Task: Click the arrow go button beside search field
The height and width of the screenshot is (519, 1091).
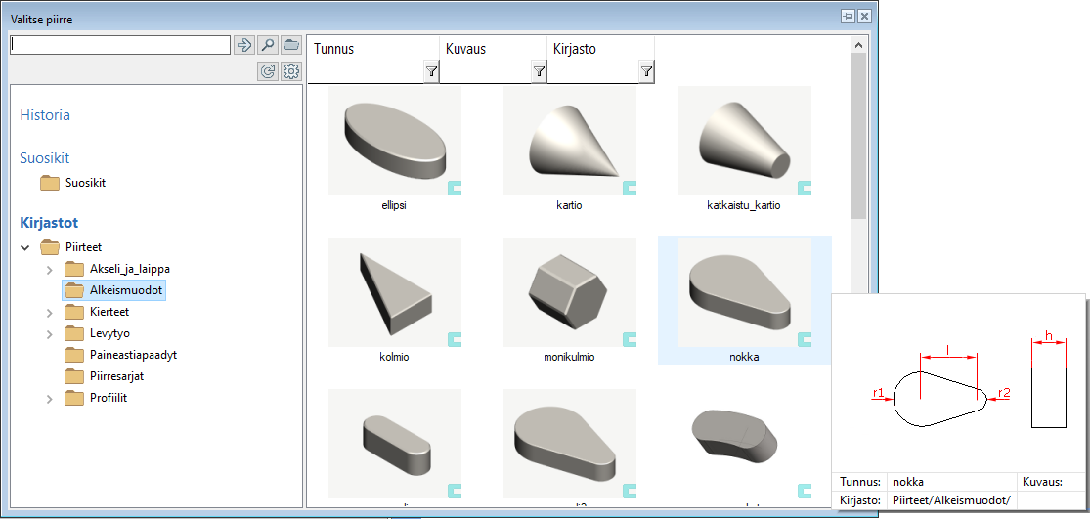Action: (243, 45)
